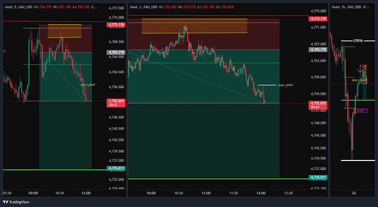This screenshot has height=207, width=378.
Task: Click the 4,748.500 price tick
Action: point(117,117)
